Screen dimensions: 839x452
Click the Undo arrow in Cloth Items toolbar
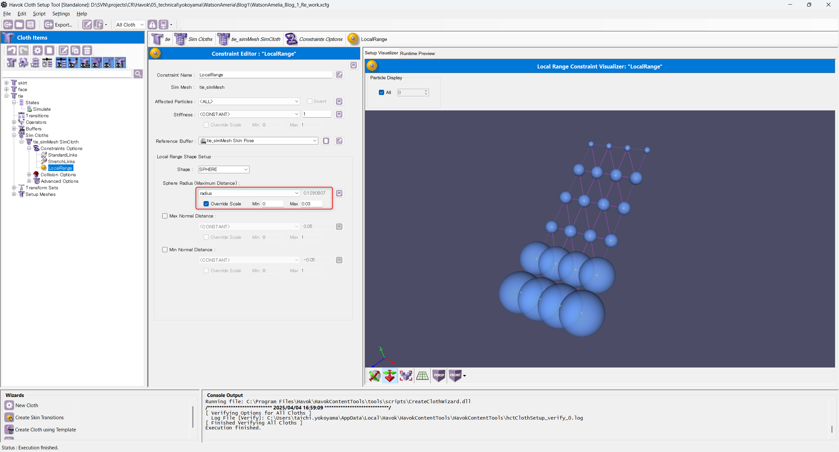[x=12, y=50]
